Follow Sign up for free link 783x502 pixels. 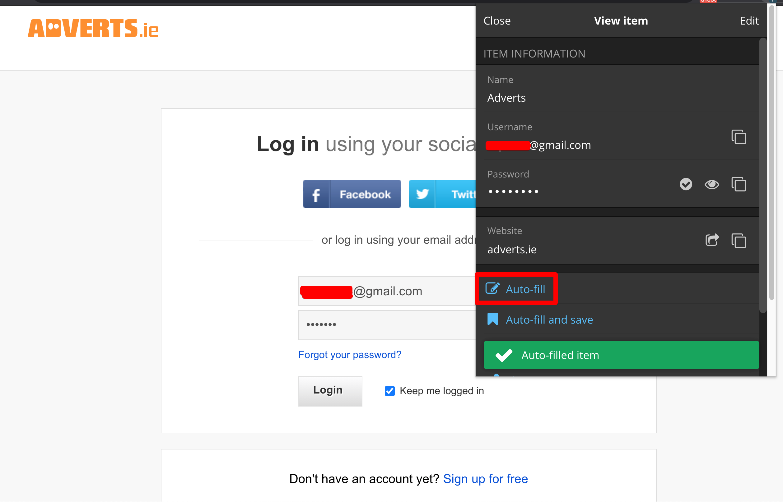485,479
